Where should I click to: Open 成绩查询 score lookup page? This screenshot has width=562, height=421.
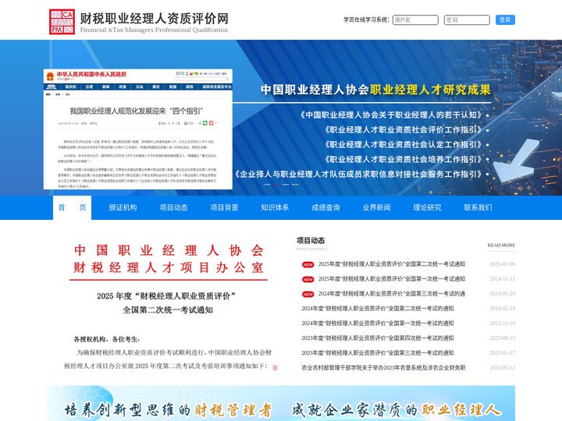point(325,207)
